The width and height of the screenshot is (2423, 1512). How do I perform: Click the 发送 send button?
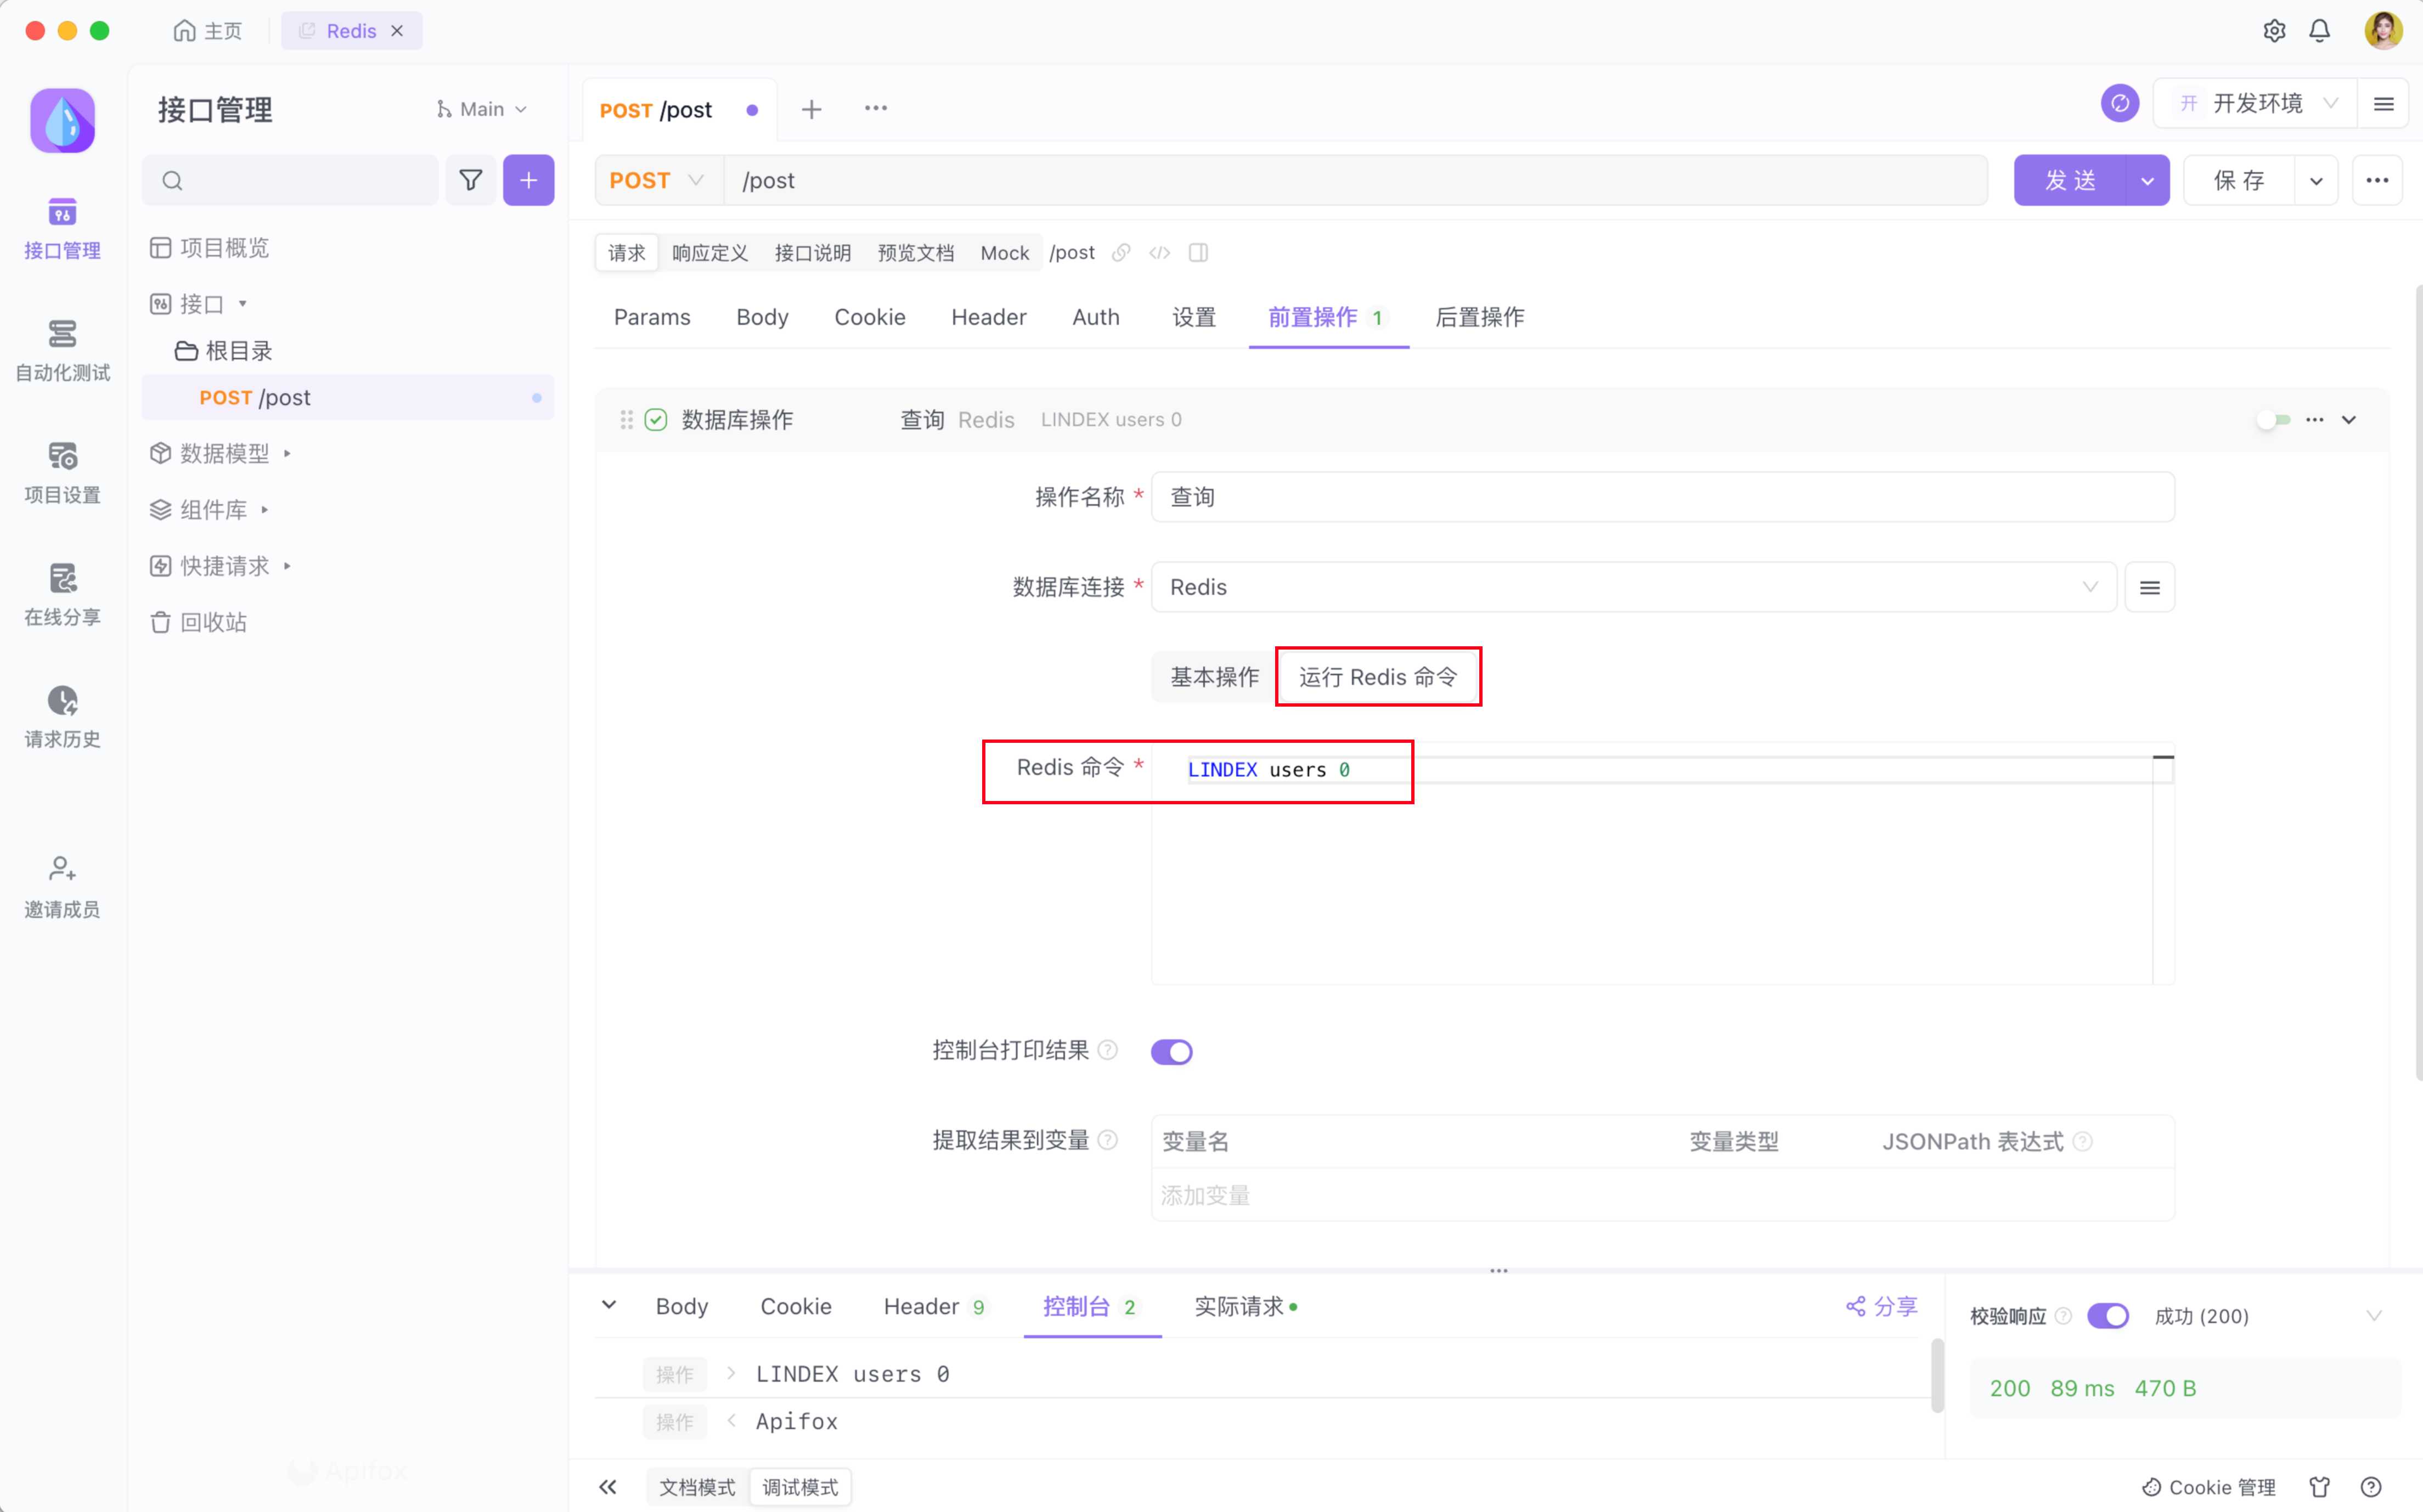point(2069,180)
